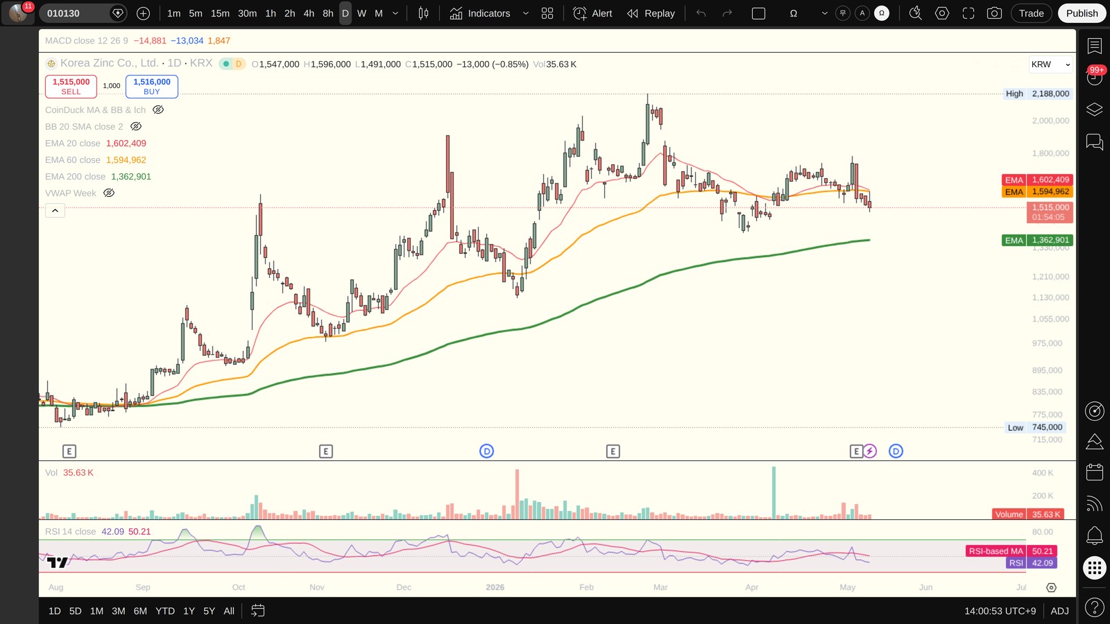Open the Trade panel
This screenshot has width=1110, height=624.
pyautogui.click(x=1032, y=13)
